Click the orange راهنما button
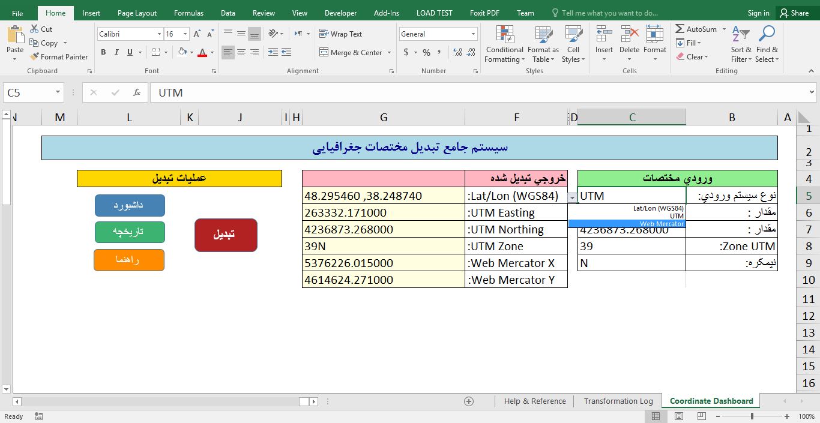Image resolution: width=820 pixels, height=423 pixels. (128, 260)
